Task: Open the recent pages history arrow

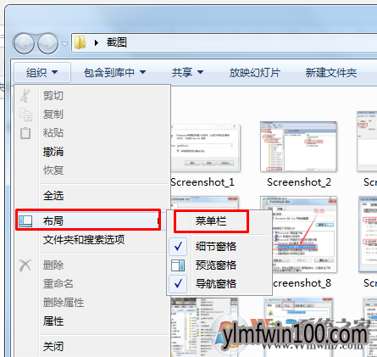Action: coord(64,44)
